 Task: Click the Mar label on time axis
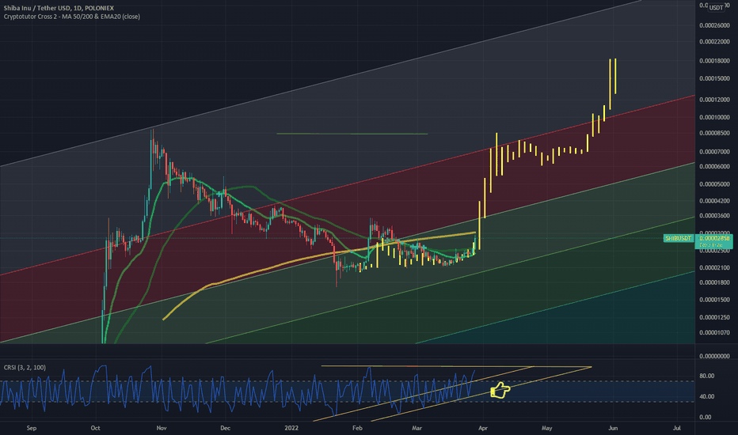pos(417,428)
